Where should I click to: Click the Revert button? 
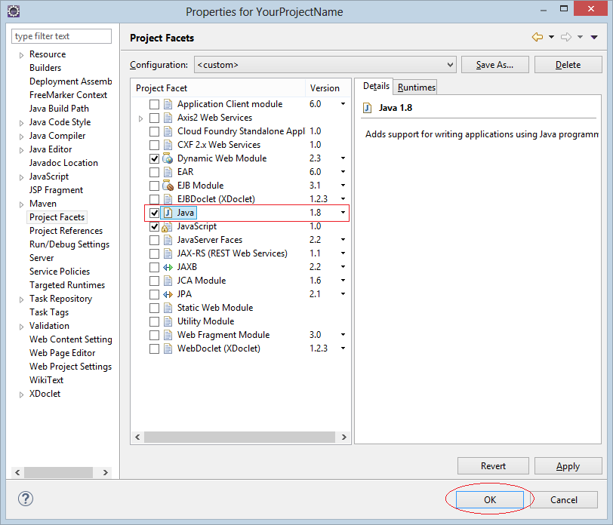point(493,466)
